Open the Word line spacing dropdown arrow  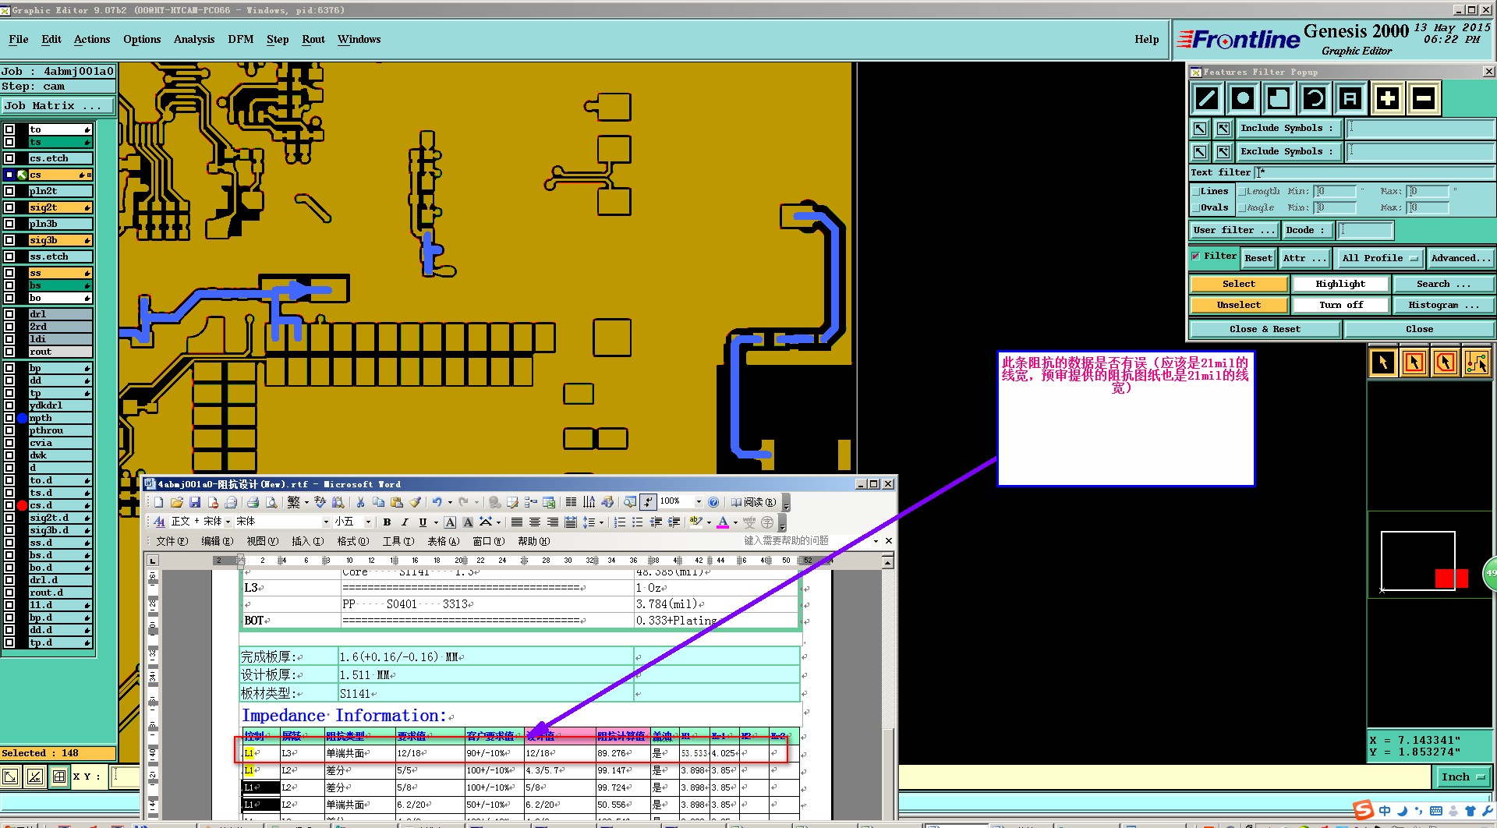click(601, 522)
